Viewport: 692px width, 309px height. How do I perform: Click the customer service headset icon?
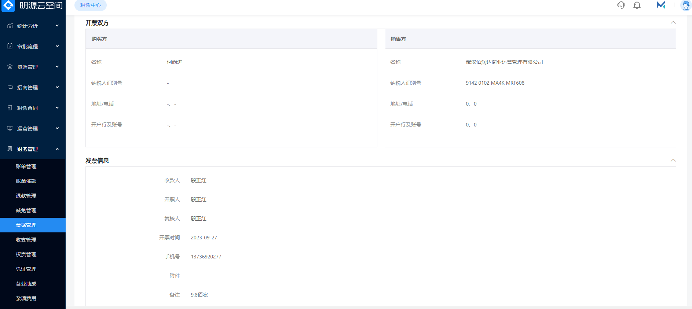pos(621,5)
